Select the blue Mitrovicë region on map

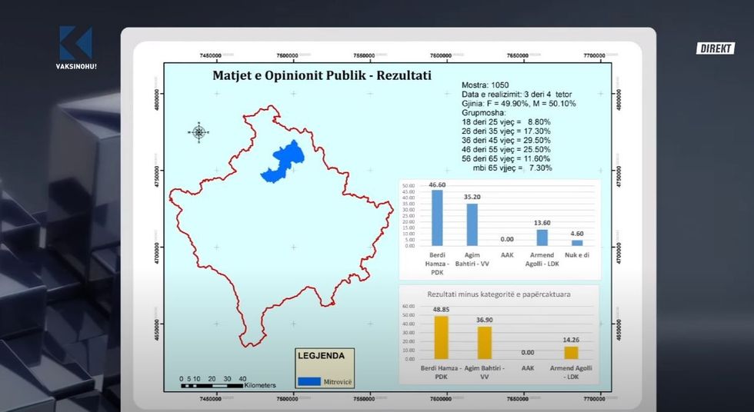point(284,161)
